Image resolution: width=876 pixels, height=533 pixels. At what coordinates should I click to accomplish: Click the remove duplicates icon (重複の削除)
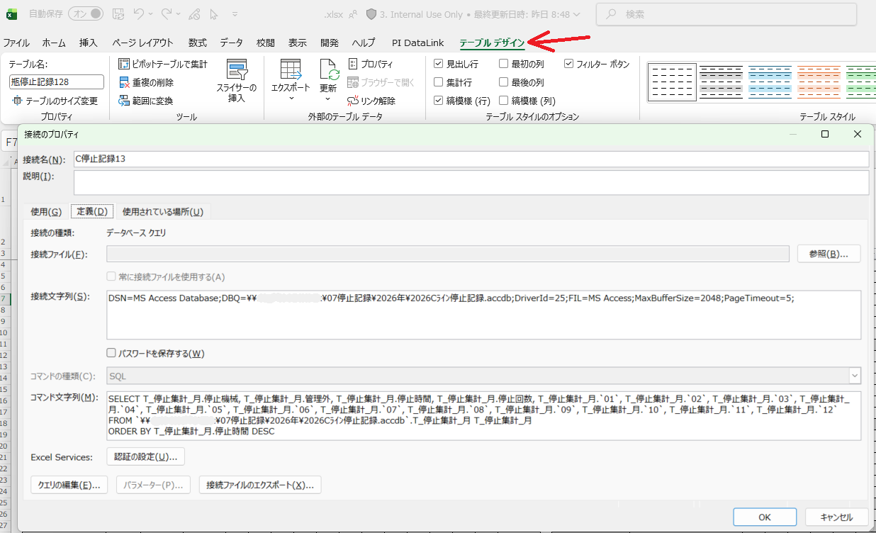click(124, 82)
